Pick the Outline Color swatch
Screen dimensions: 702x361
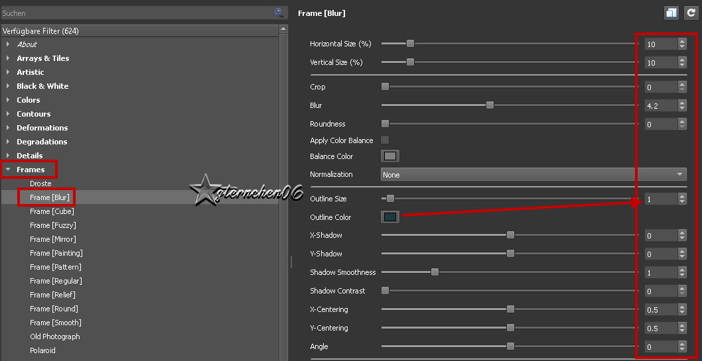390,217
